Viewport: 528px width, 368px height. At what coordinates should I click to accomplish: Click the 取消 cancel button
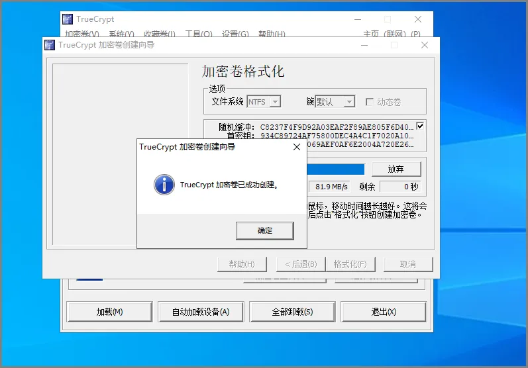point(408,264)
